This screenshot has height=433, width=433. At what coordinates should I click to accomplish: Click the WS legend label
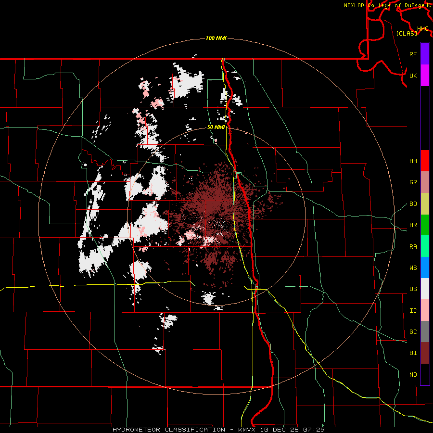pyautogui.click(x=413, y=268)
